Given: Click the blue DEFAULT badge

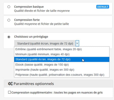Looking at the screenshot, I should pyautogui.click(x=103, y=7).
